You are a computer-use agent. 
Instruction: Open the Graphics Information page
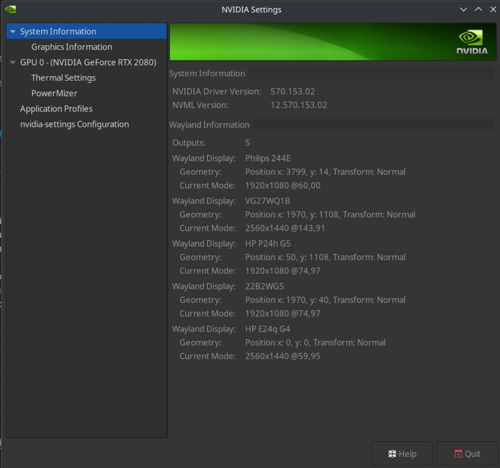point(72,47)
